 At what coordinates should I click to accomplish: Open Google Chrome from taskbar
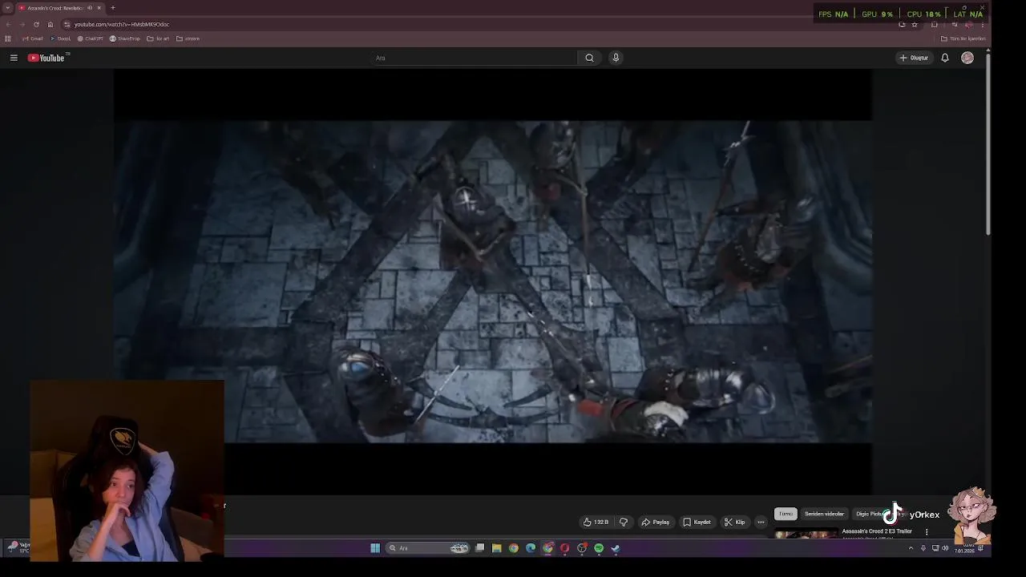coord(514,548)
